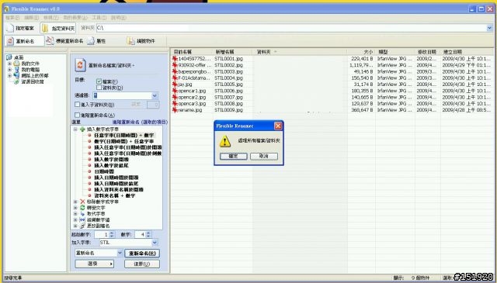Collapse the 插入數字或字串 tree group
The width and height of the screenshot is (497, 283).
tap(75, 129)
